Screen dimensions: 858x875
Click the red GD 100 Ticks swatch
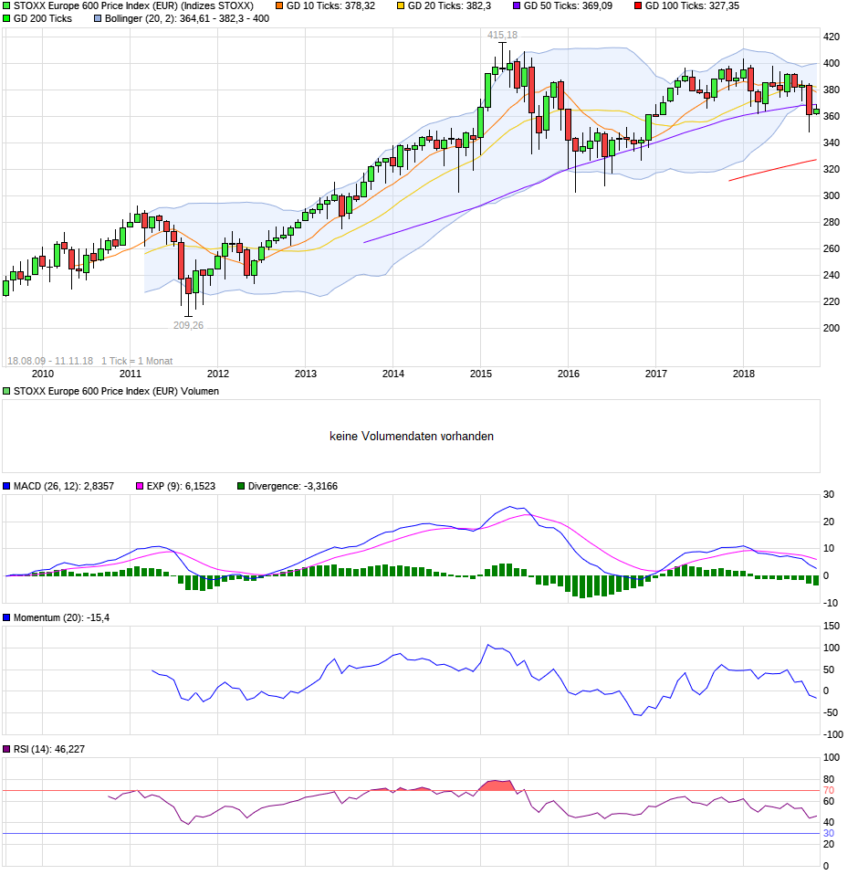638,6
